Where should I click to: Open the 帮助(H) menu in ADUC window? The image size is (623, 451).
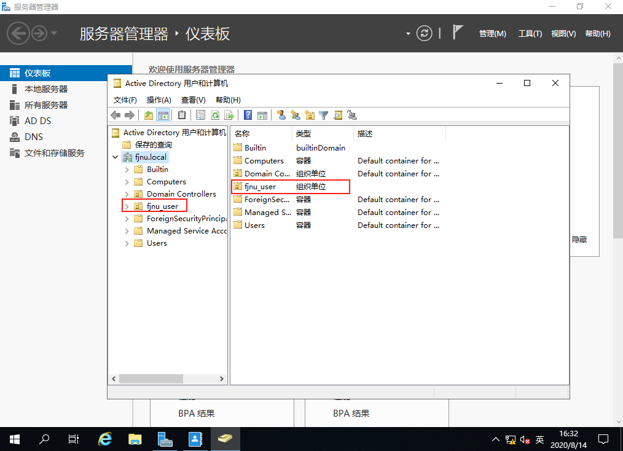(228, 100)
